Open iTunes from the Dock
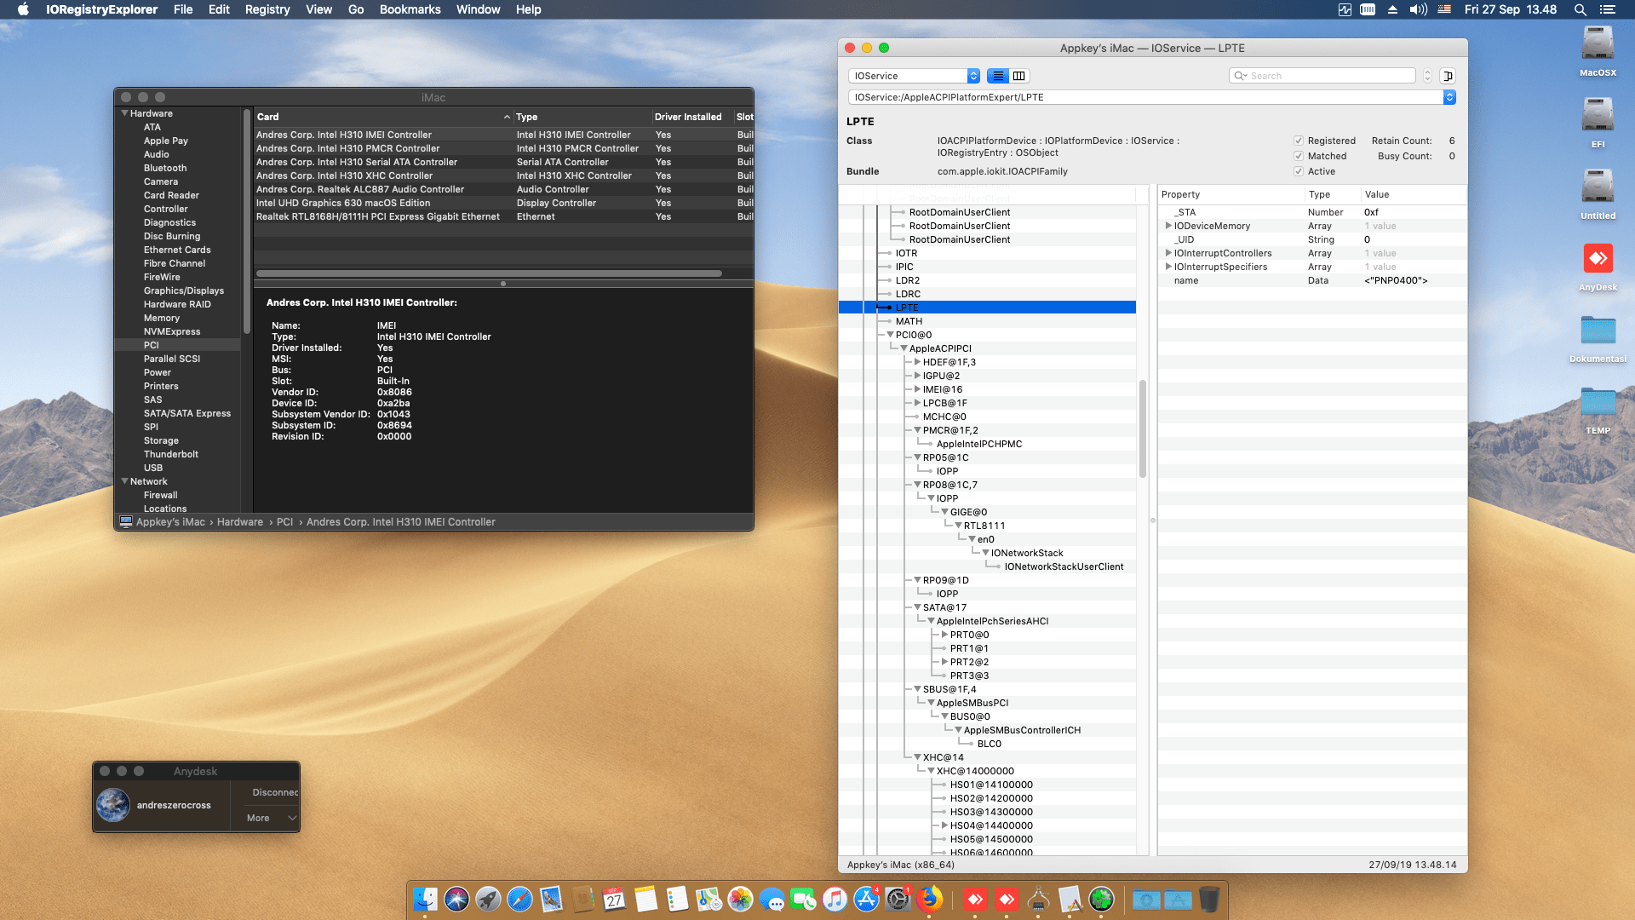1635x920 pixels. click(x=835, y=900)
